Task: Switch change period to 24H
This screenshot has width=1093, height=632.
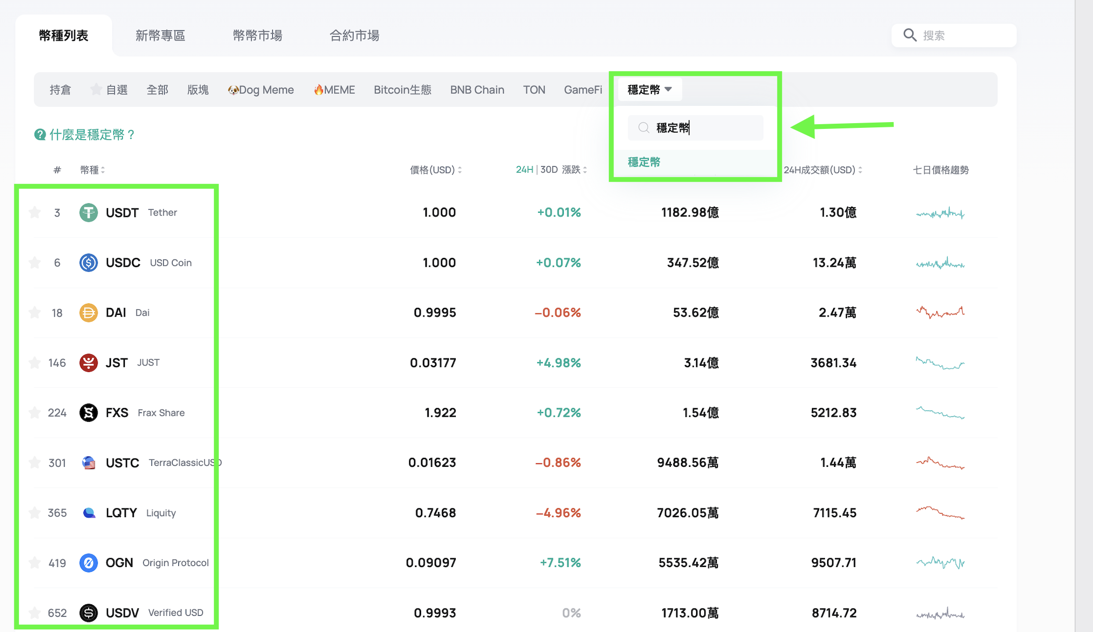Action: pyautogui.click(x=524, y=170)
